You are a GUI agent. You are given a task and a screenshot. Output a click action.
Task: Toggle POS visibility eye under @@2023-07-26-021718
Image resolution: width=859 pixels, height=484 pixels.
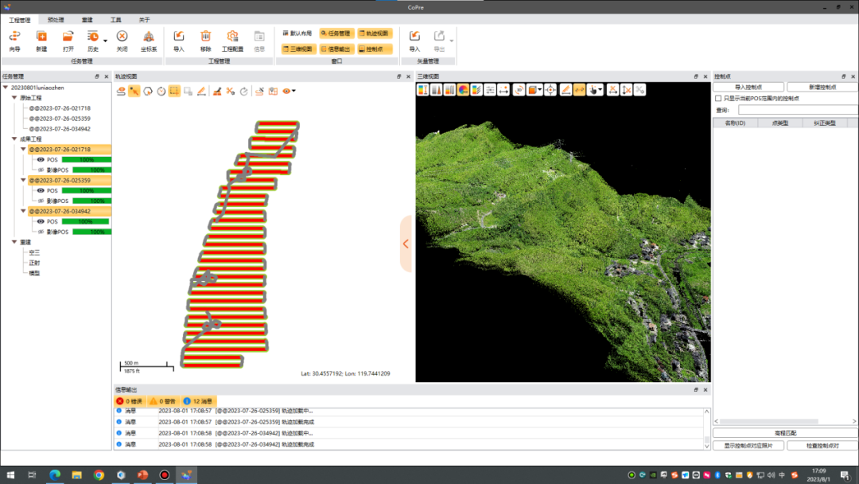(x=41, y=159)
